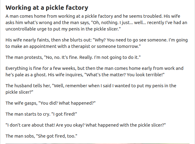Click the paragraph starting "The husband tells her"
This screenshot has height=144, width=195.
(91, 89)
